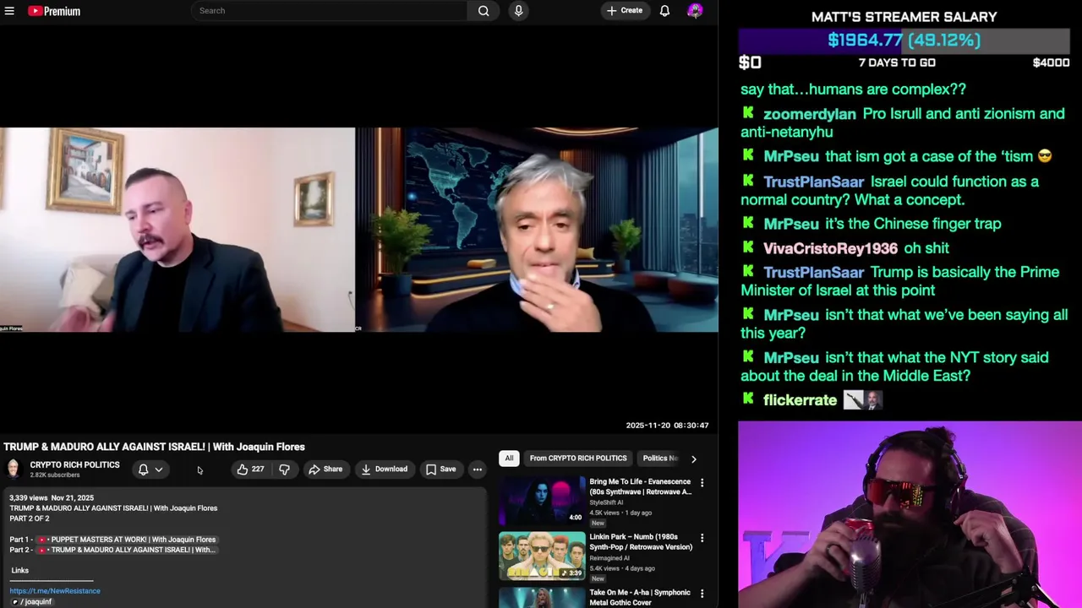Image resolution: width=1082 pixels, height=608 pixels.
Task: Open more actions ellipsis under video
Action: coord(477,470)
